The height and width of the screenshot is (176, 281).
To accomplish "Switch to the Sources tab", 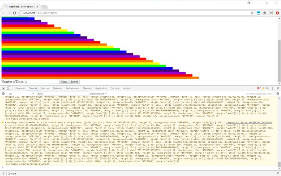I will [x=45, y=89].
